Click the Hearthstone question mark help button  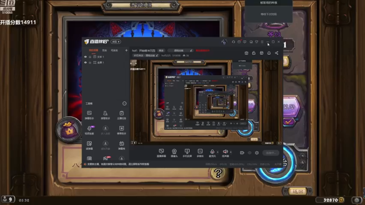pos(218,174)
